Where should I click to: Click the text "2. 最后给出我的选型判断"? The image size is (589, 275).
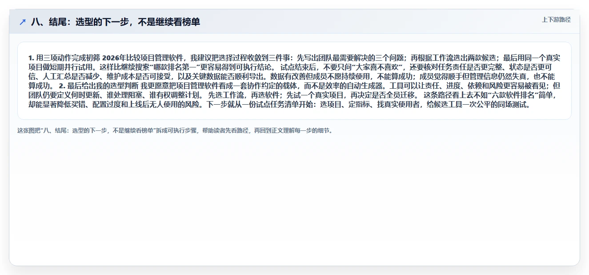pyautogui.click(x=99, y=86)
